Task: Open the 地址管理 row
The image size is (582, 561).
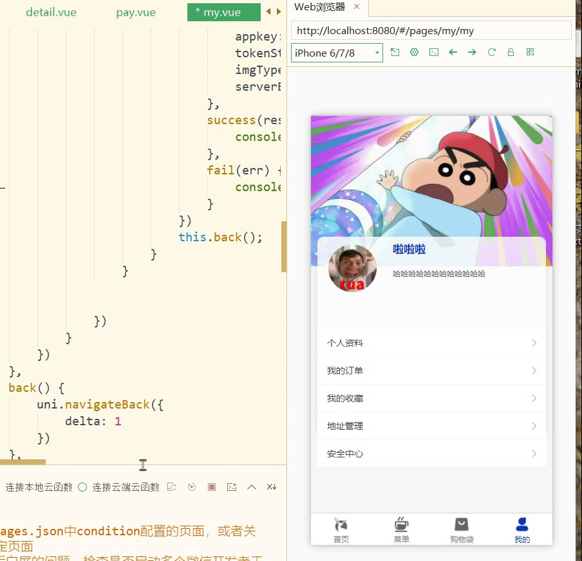Action: (x=431, y=426)
